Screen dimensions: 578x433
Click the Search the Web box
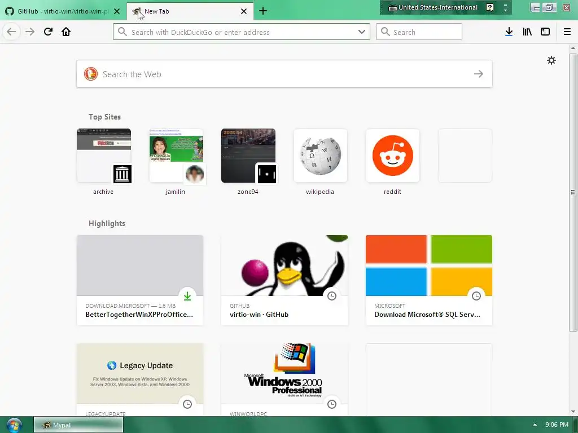[284, 74]
